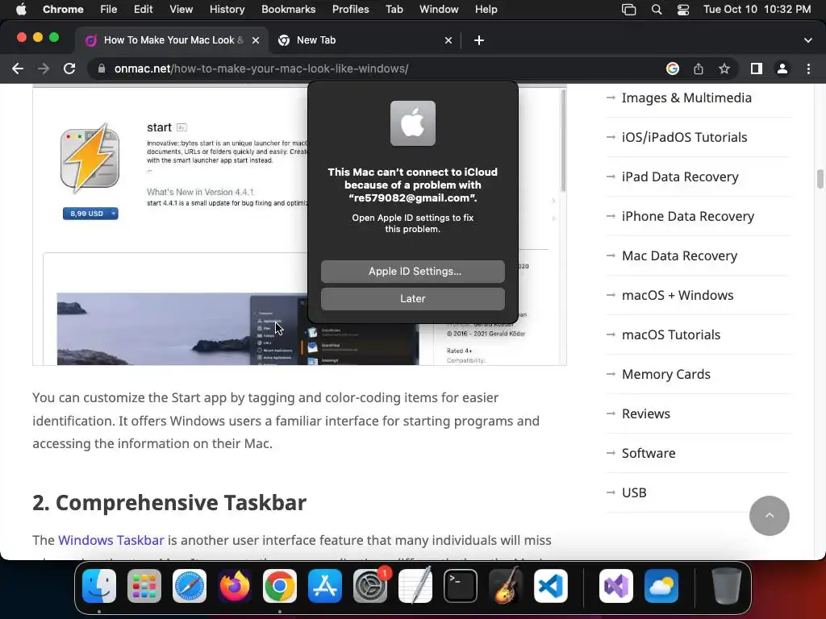The height and width of the screenshot is (619, 826).
Task: Launch Safari from the Dock
Action: click(190, 586)
